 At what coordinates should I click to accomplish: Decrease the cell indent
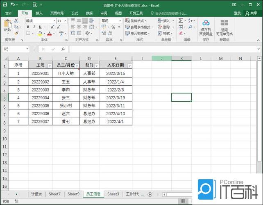(73, 33)
